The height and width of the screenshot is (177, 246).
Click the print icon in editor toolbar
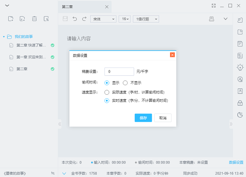pyautogui.click(x=212, y=19)
